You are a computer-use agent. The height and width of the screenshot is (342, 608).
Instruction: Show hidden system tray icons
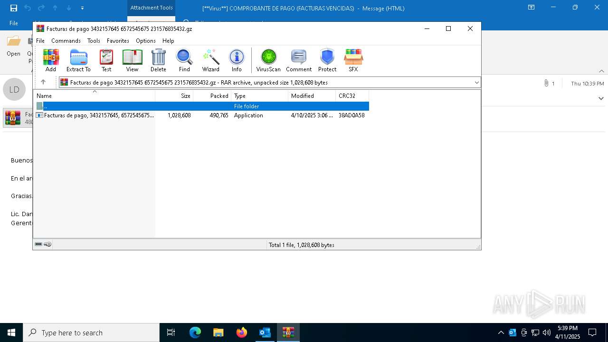tap(501, 332)
